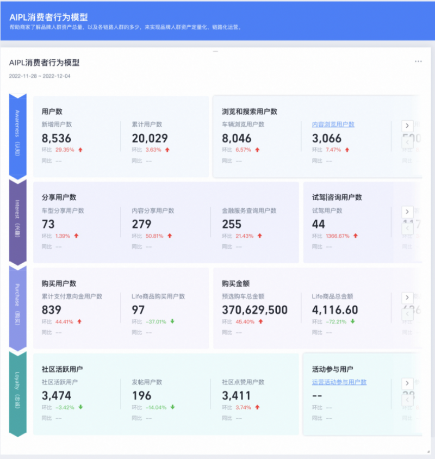This screenshot has height=459, width=435.
Task: Select the Loyalty (忠诚) stage tab
Action: pos(17,393)
